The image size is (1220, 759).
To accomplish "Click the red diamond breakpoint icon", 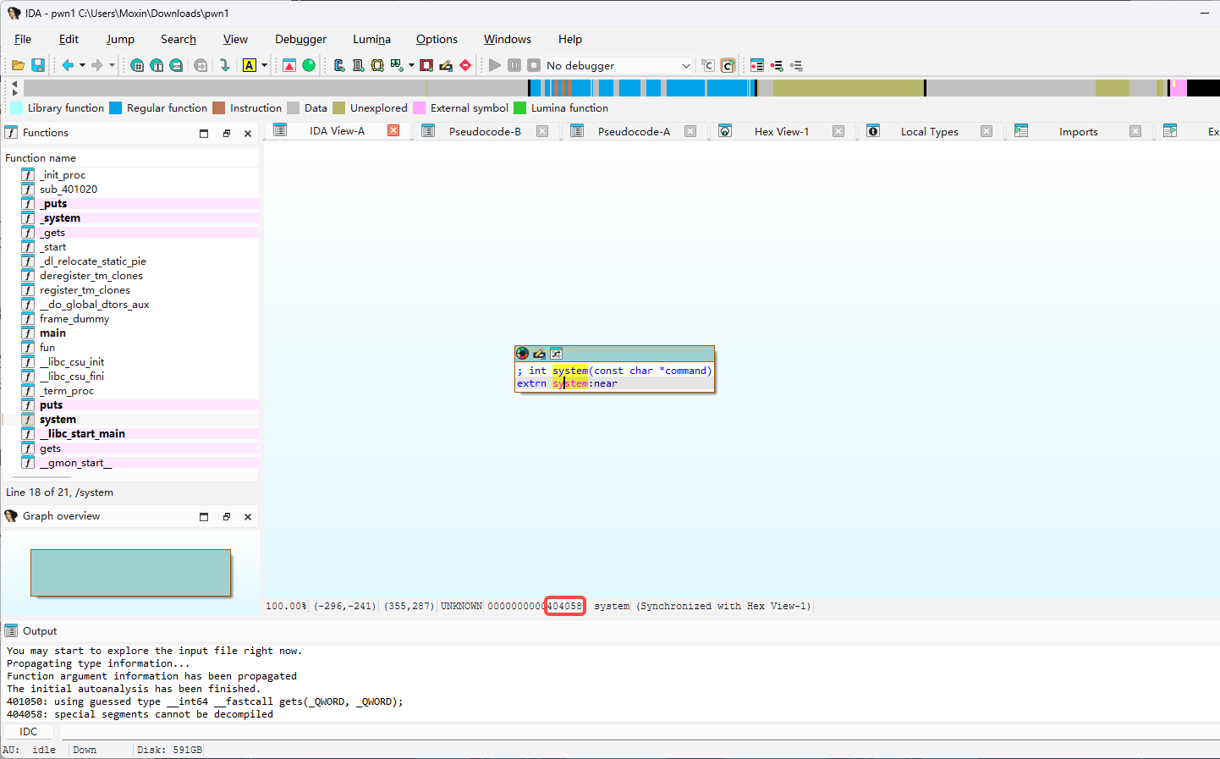I will (x=465, y=65).
